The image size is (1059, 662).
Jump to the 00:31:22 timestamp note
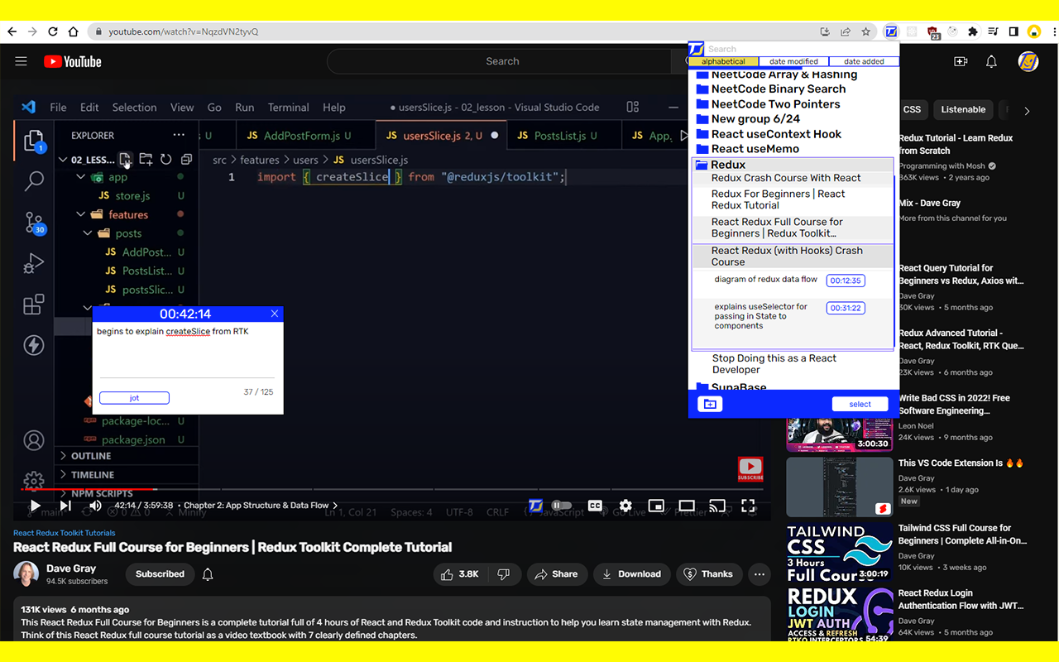click(x=845, y=308)
